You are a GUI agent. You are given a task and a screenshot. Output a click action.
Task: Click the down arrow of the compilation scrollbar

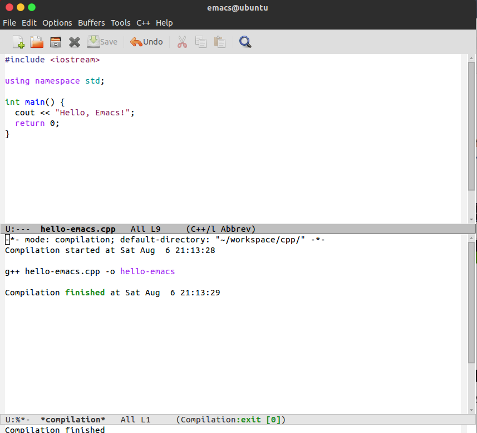point(471,410)
